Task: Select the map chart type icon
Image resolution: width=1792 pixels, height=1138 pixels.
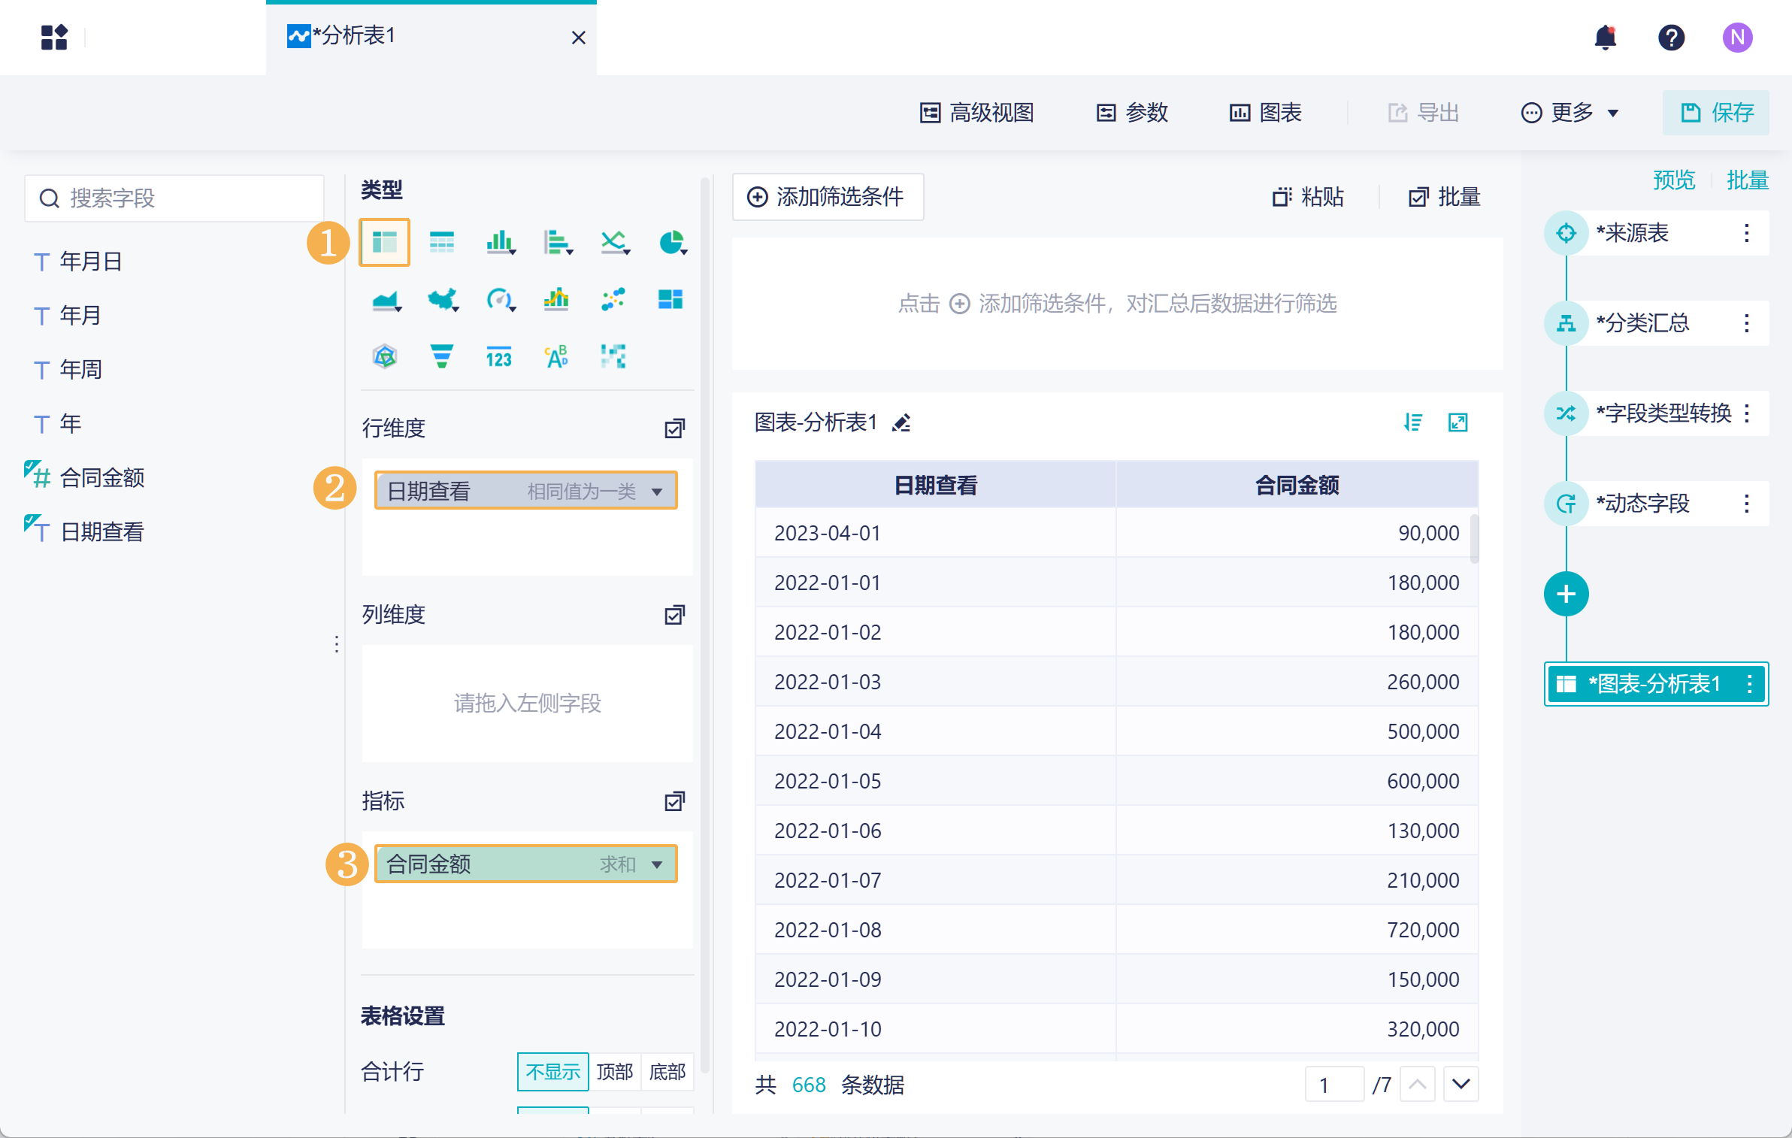Action: pyautogui.click(x=443, y=300)
